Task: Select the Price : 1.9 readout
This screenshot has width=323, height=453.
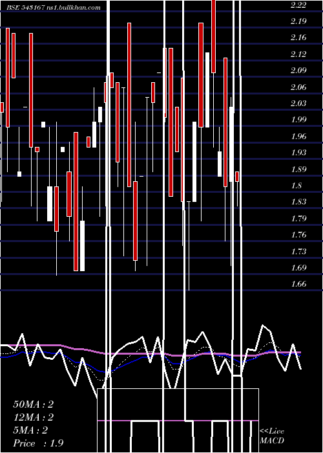Action: pos(38,443)
